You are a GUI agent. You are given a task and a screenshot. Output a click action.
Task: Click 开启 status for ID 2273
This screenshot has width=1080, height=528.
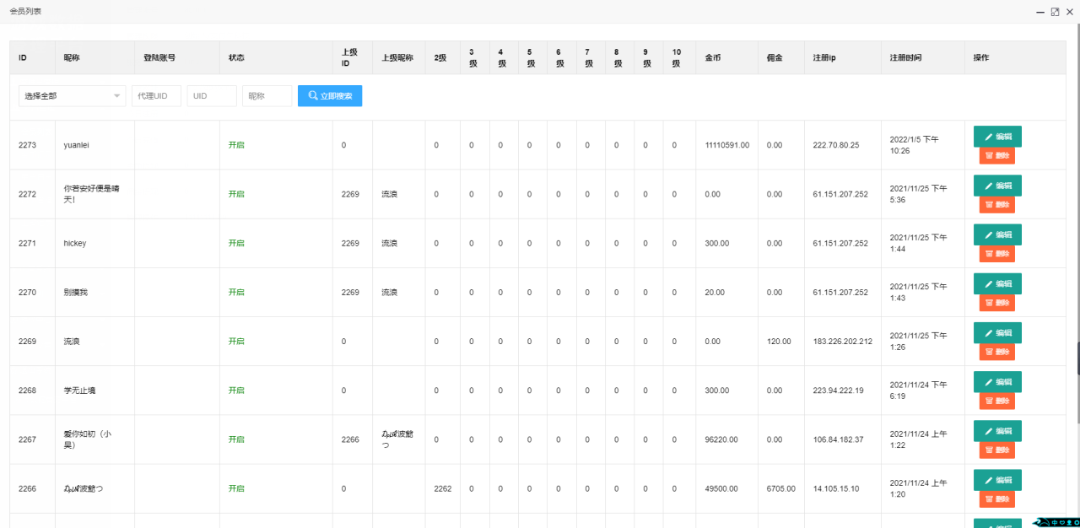tap(236, 145)
